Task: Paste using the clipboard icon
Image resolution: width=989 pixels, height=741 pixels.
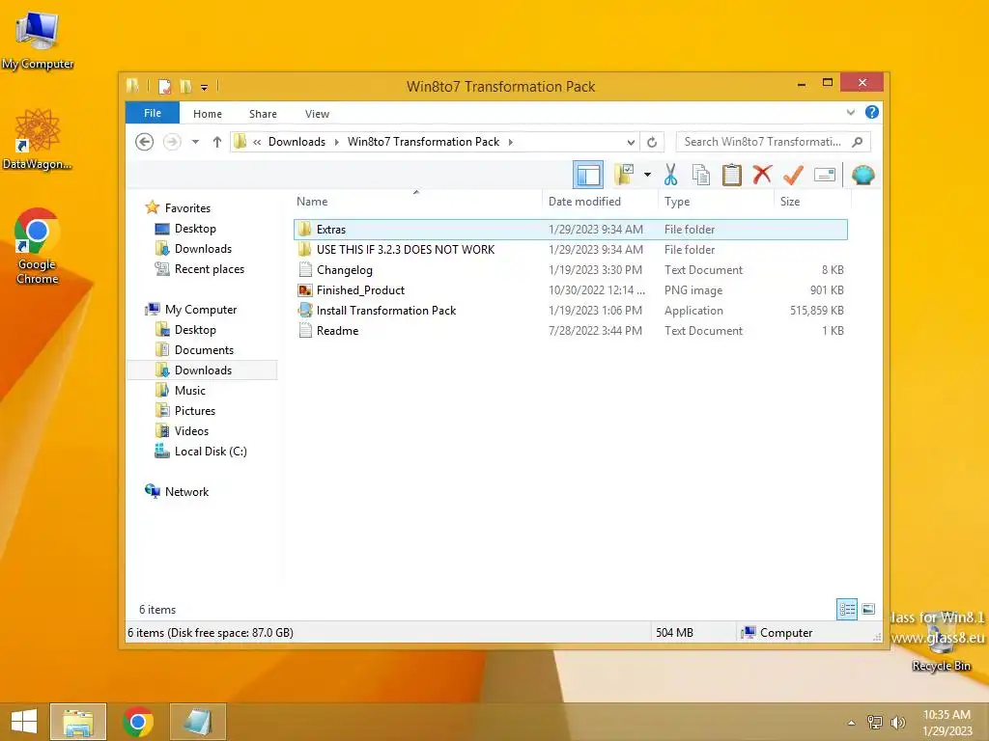Action: 732,175
